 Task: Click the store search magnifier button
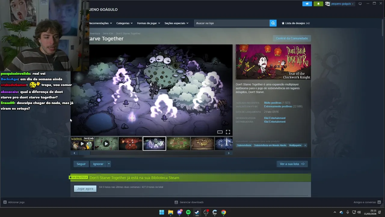click(x=273, y=23)
